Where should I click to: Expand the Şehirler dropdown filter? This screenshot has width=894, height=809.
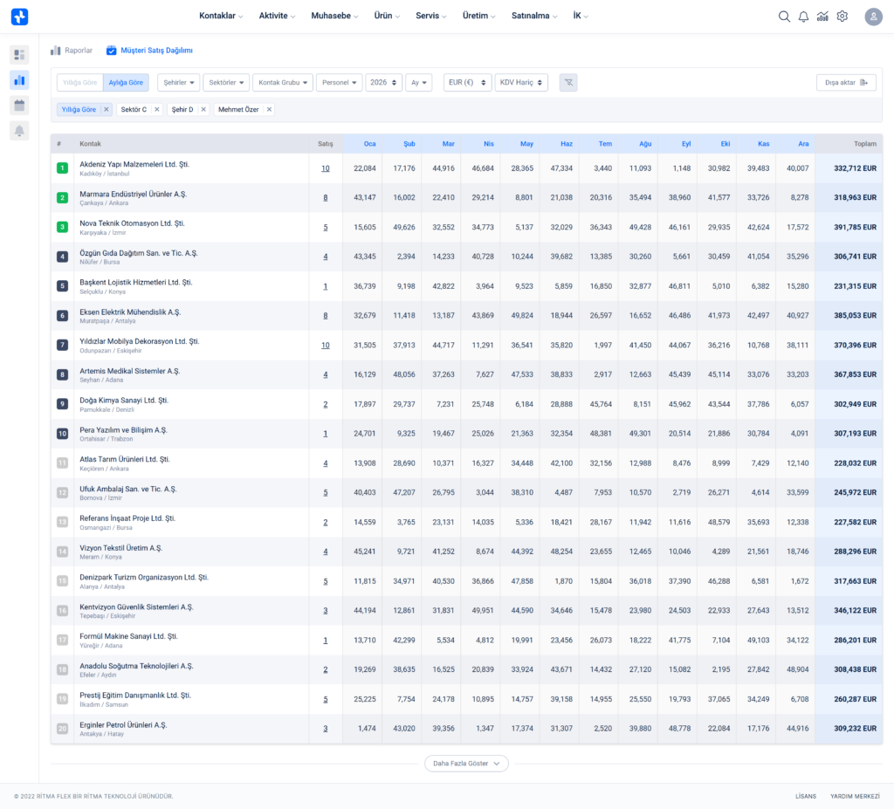[x=179, y=83]
